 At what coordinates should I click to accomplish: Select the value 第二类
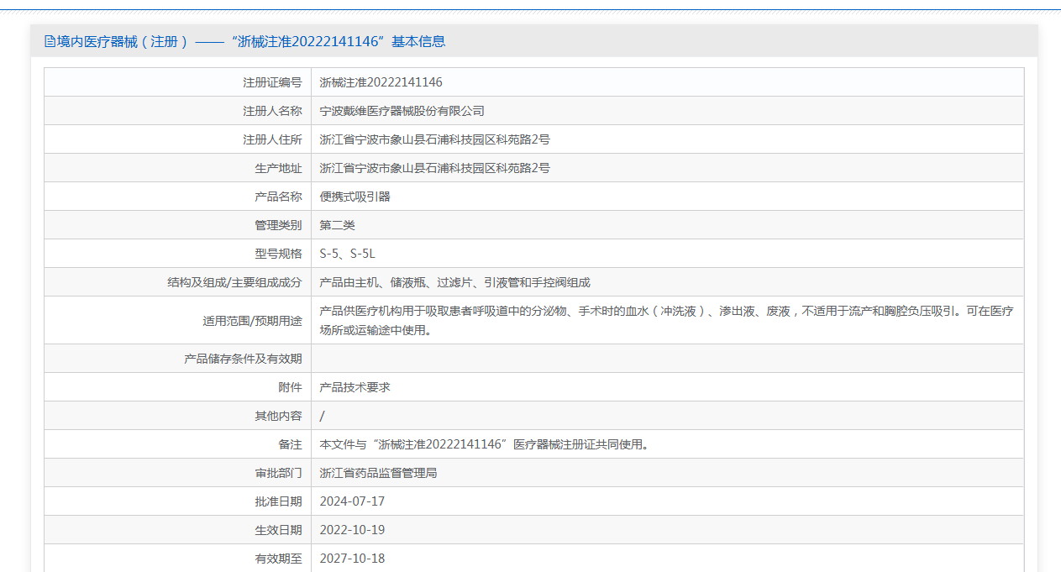[338, 225]
